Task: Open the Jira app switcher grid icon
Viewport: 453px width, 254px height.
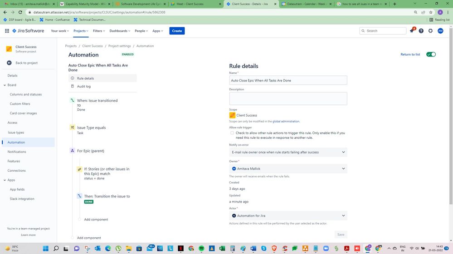Action: [7, 31]
